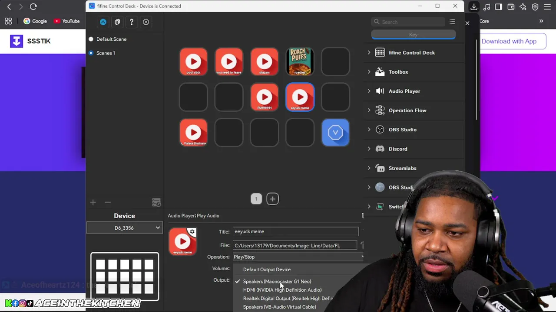The image size is (556, 312).
Task: Choose Realtek Digital Output option
Action: 288,299
